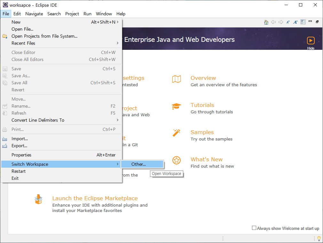The width and height of the screenshot is (323, 243).
Task: Close the File menu via File
Action: coord(6,14)
